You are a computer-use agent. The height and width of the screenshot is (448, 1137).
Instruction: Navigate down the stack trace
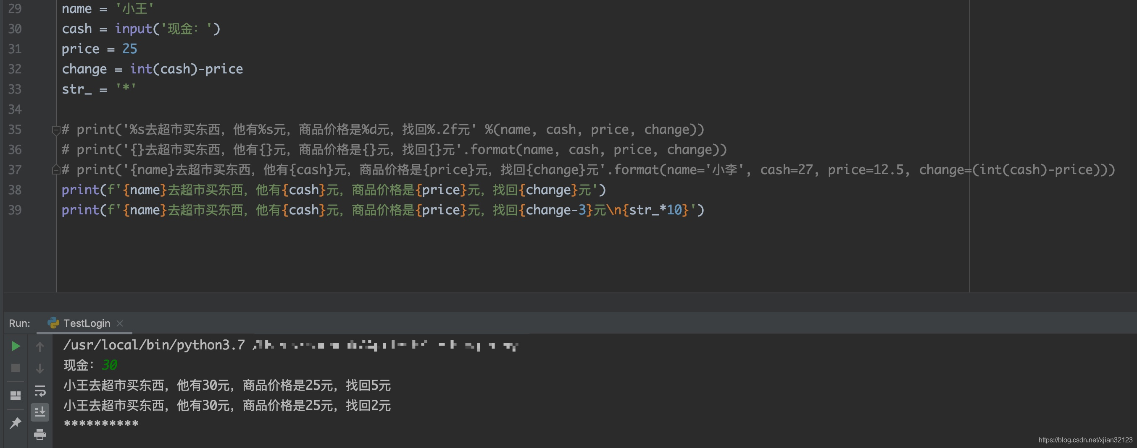[x=40, y=368]
